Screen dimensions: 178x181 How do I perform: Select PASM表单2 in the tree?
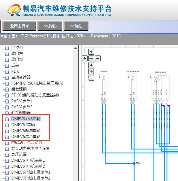click(22, 107)
